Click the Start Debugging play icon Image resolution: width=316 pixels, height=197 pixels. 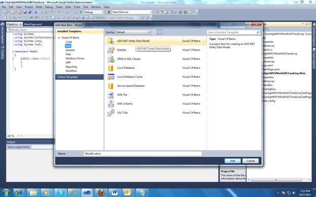coord(81,12)
